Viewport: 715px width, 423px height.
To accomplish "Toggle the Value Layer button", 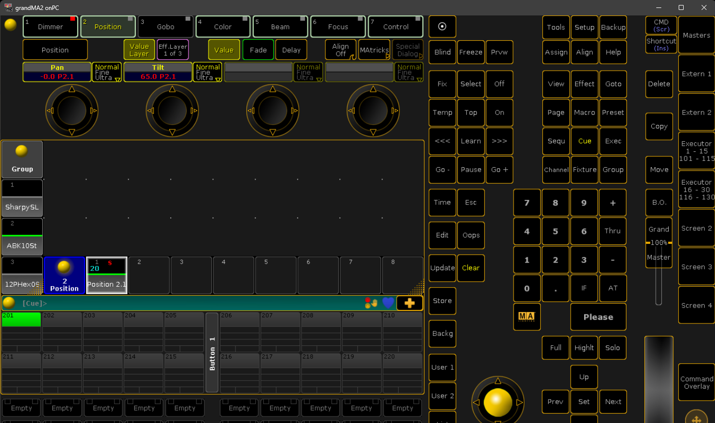I will (x=139, y=50).
